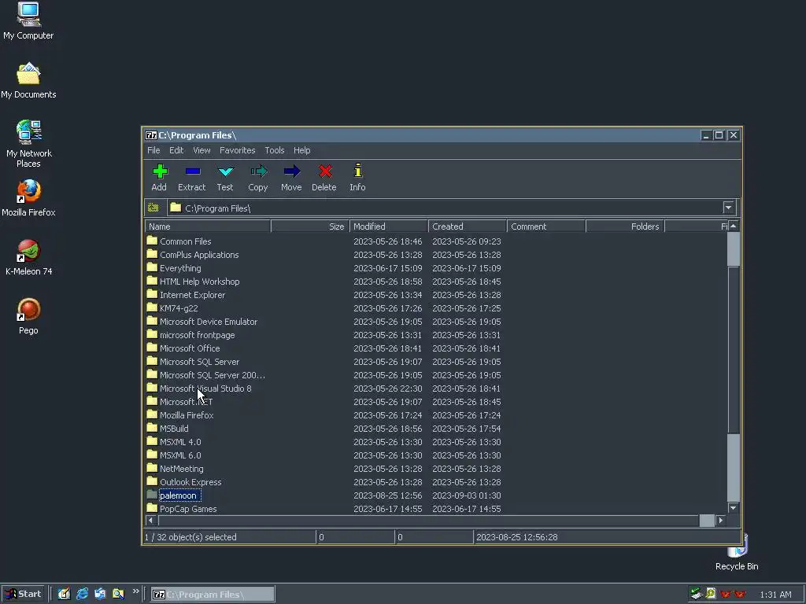This screenshot has height=604, width=806.
Task: Click the network system tray icon
Action: (x=696, y=594)
